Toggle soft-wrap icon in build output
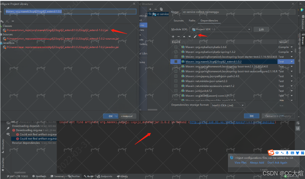 298,123
